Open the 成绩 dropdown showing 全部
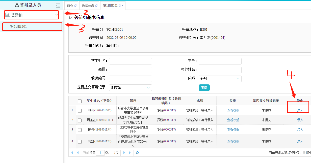 point(220,79)
